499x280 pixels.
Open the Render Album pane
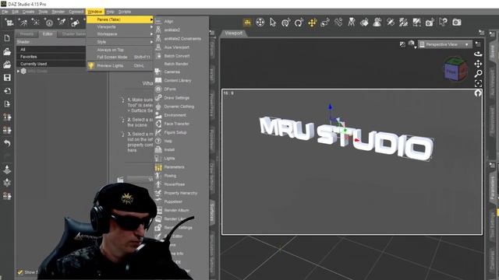pyautogui.click(x=181, y=210)
